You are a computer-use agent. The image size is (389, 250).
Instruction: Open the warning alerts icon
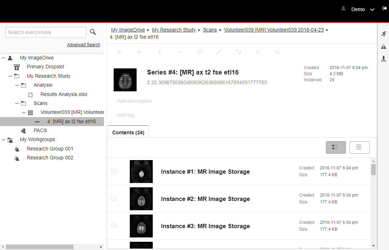(x=384, y=47)
